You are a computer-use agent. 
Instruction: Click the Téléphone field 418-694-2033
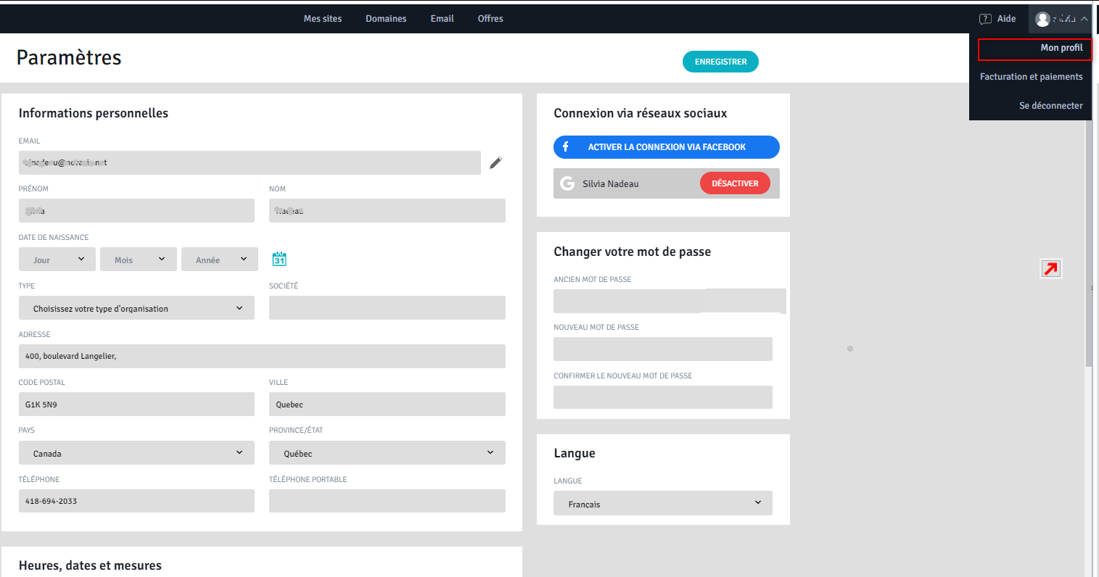tap(136, 501)
